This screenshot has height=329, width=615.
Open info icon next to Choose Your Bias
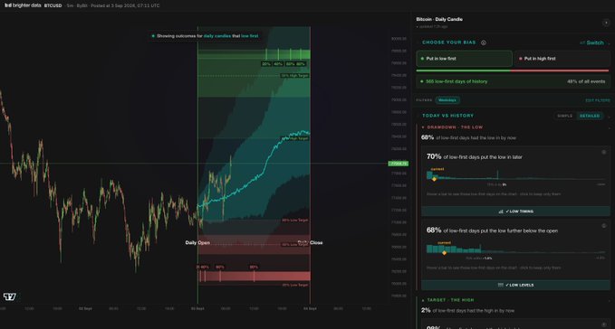pos(484,42)
